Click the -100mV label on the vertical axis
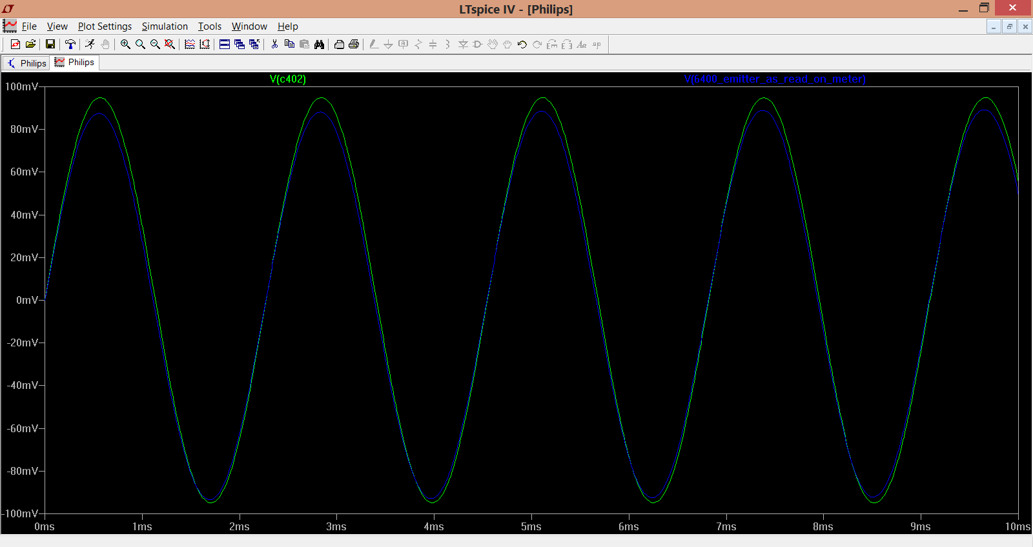 (x=20, y=513)
